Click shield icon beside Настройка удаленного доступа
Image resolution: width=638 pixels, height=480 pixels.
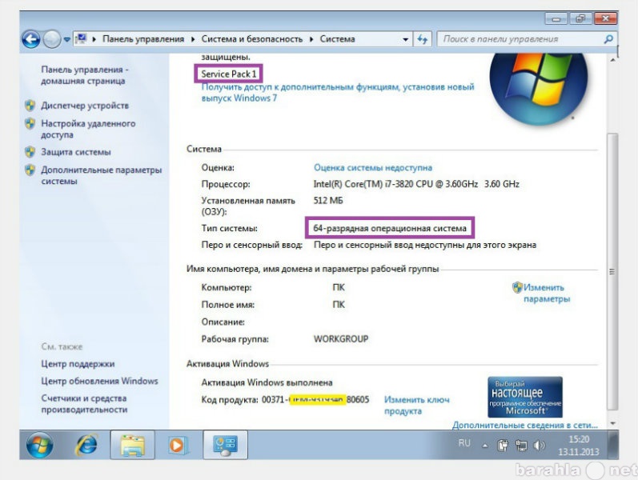click(x=30, y=124)
